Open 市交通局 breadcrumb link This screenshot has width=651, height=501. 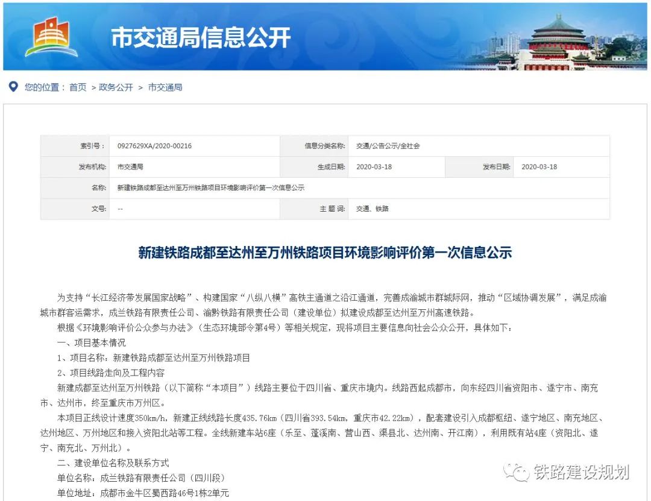click(165, 87)
